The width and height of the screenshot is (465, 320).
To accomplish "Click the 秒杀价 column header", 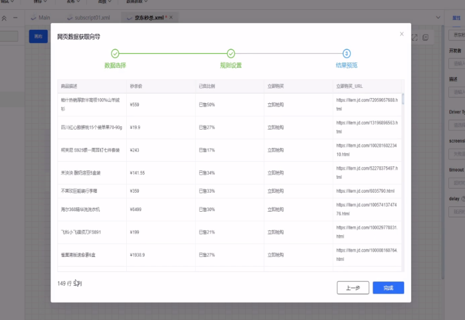I will 161,86.
